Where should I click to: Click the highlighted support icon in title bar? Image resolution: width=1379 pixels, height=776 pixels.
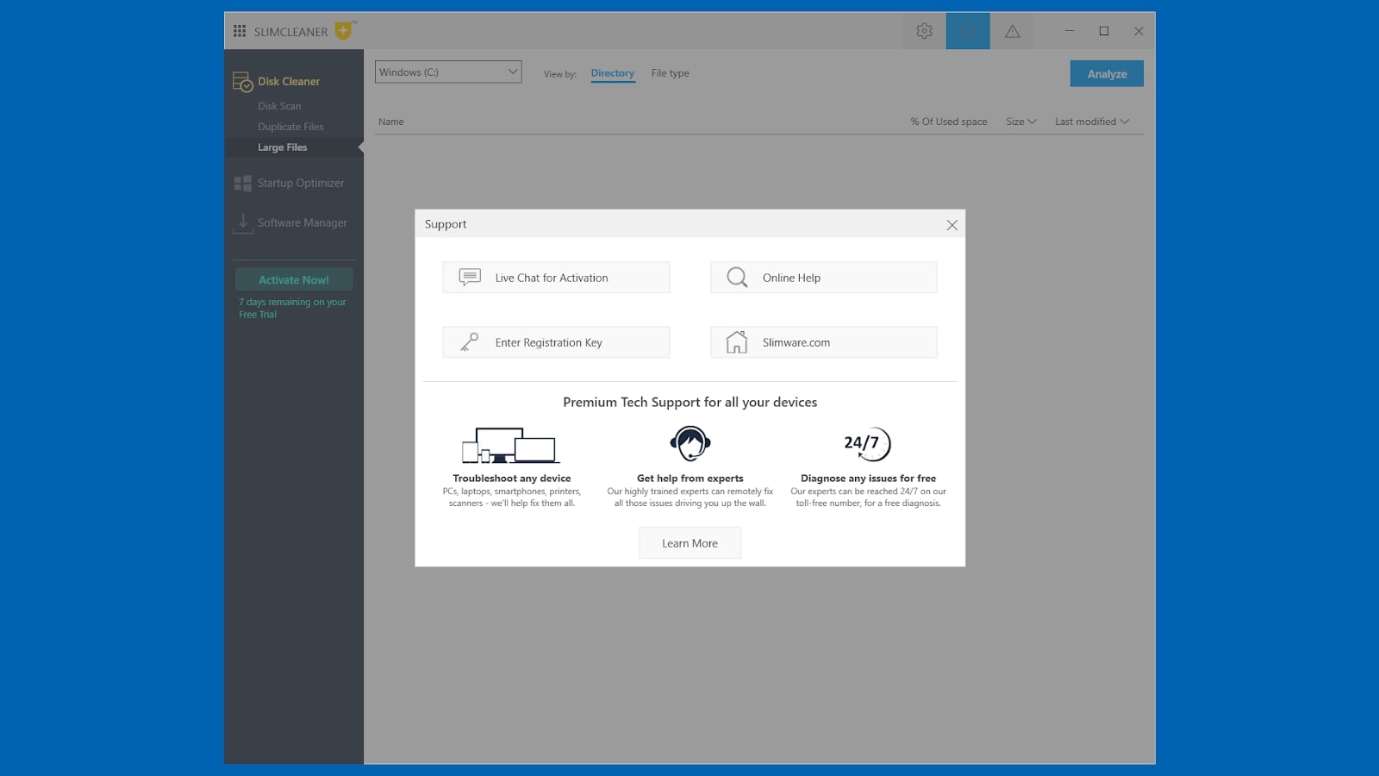pos(968,31)
